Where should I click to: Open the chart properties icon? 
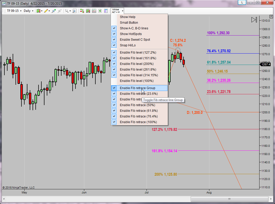tap(106, 11)
